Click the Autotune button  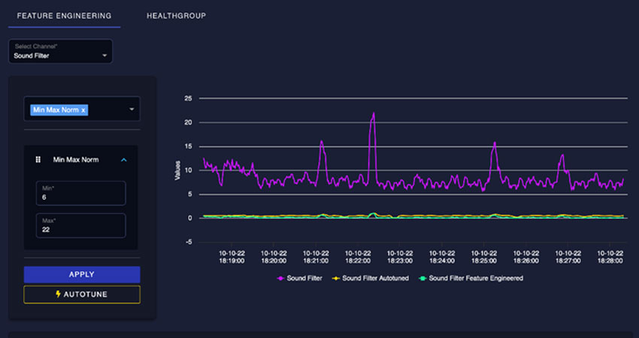click(x=82, y=294)
